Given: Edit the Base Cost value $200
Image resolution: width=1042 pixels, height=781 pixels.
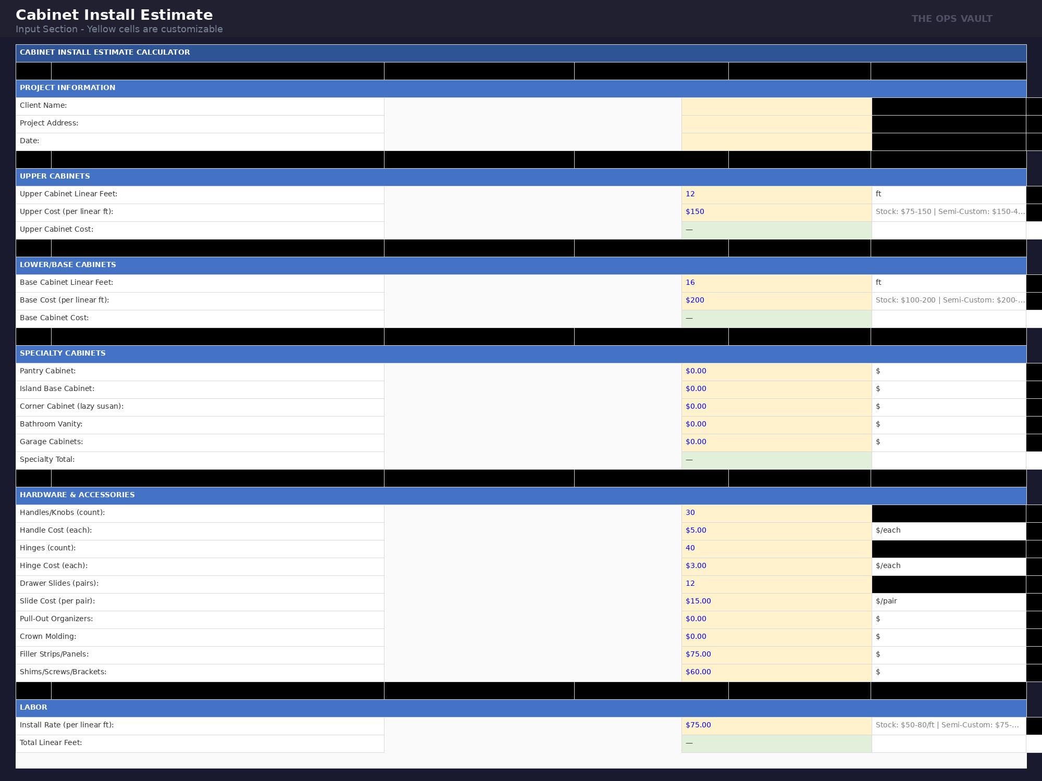Looking at the screenshot, I should pos(776,301).
